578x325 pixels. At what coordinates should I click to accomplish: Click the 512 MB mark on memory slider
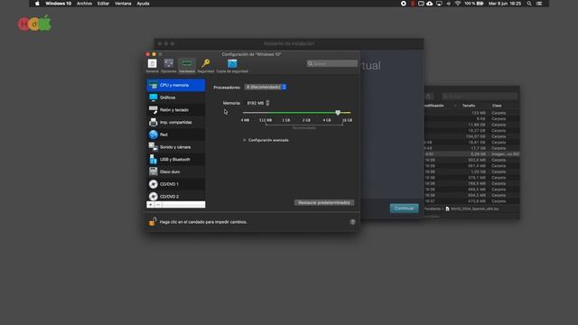tap(266, 120)
